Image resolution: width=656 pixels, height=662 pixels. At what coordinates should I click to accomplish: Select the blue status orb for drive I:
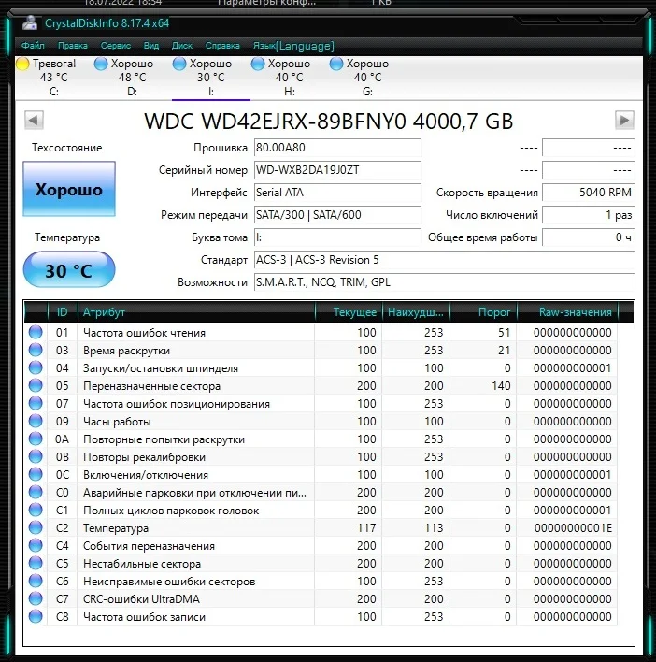pyautogui.click(x=179, y=64)
